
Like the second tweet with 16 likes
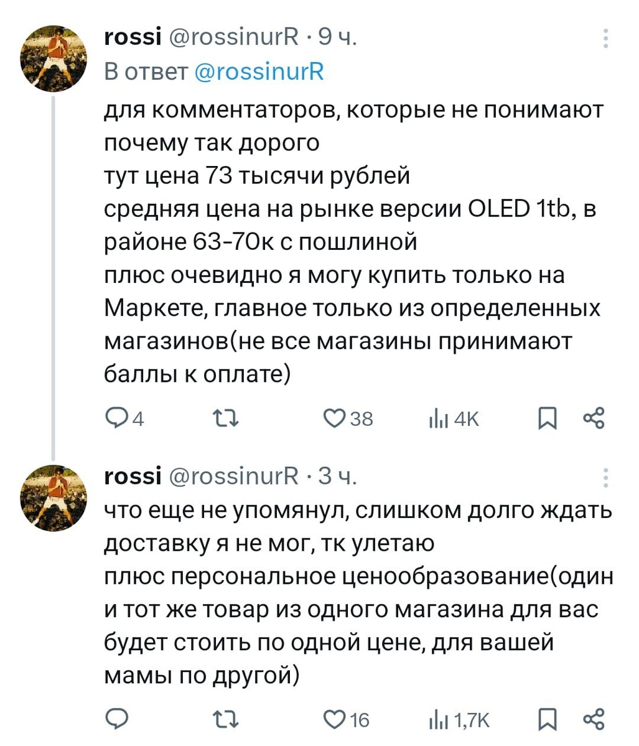pos(334,719)
